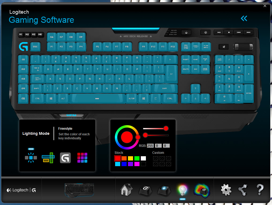Select G910 keyboard device thumbnail

pyautogui.click(x=79, y=190)
